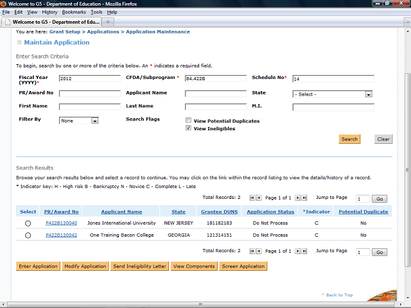Click the Send Ineligibility Letter button
This screenshot has width=411, height=308.
pos(139,266)
